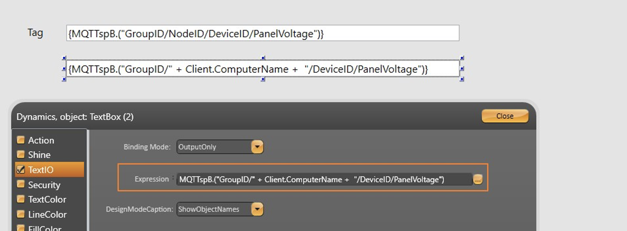This screenshot has height=231, width=627.
Task: Enable the Security dynamic checkbox
Action: pos(20,184)
